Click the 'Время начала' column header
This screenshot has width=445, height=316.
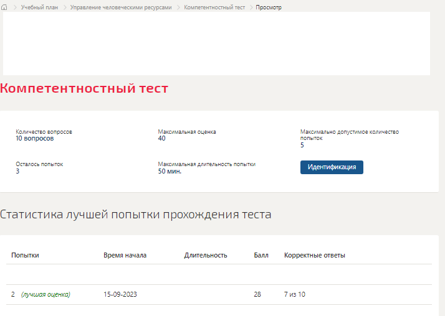click(x=125, y=255)
